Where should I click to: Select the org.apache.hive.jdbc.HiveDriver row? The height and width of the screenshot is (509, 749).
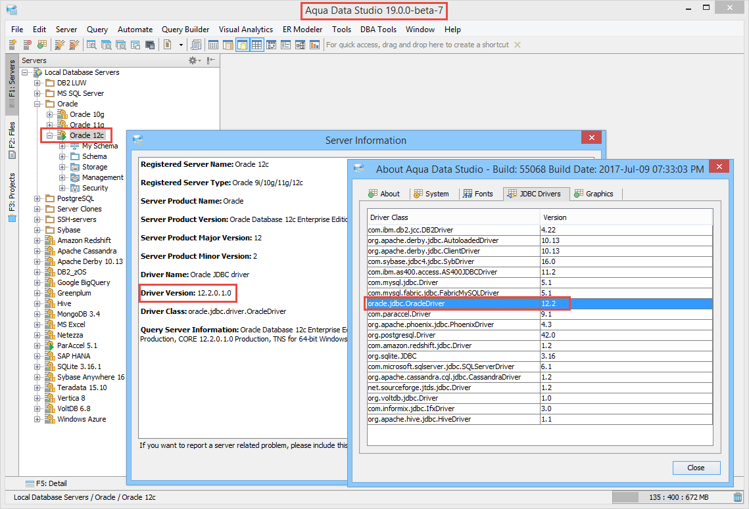[x=540, y=419]
